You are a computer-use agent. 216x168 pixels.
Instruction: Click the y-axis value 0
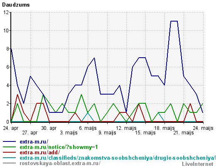pyautogui.click(x=7, y=122)
